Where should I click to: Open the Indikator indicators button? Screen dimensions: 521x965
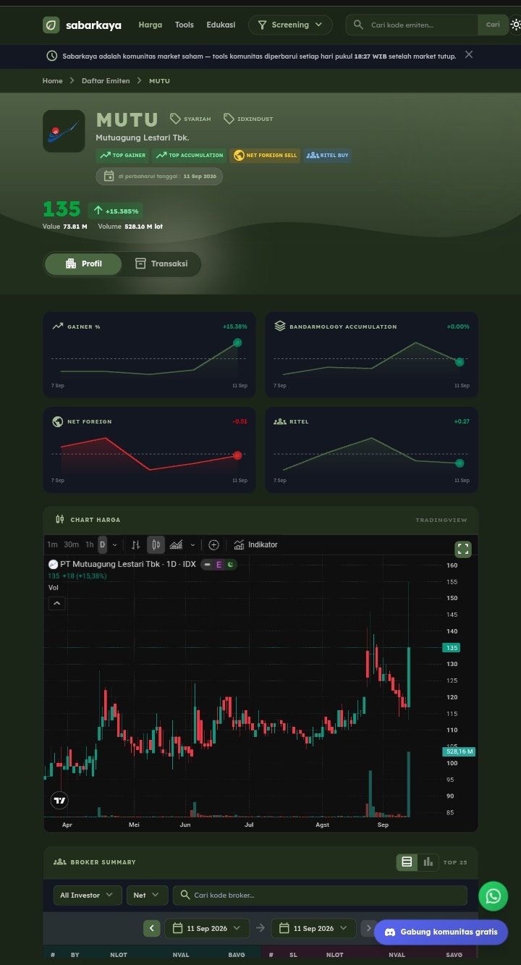pos(255,544)
